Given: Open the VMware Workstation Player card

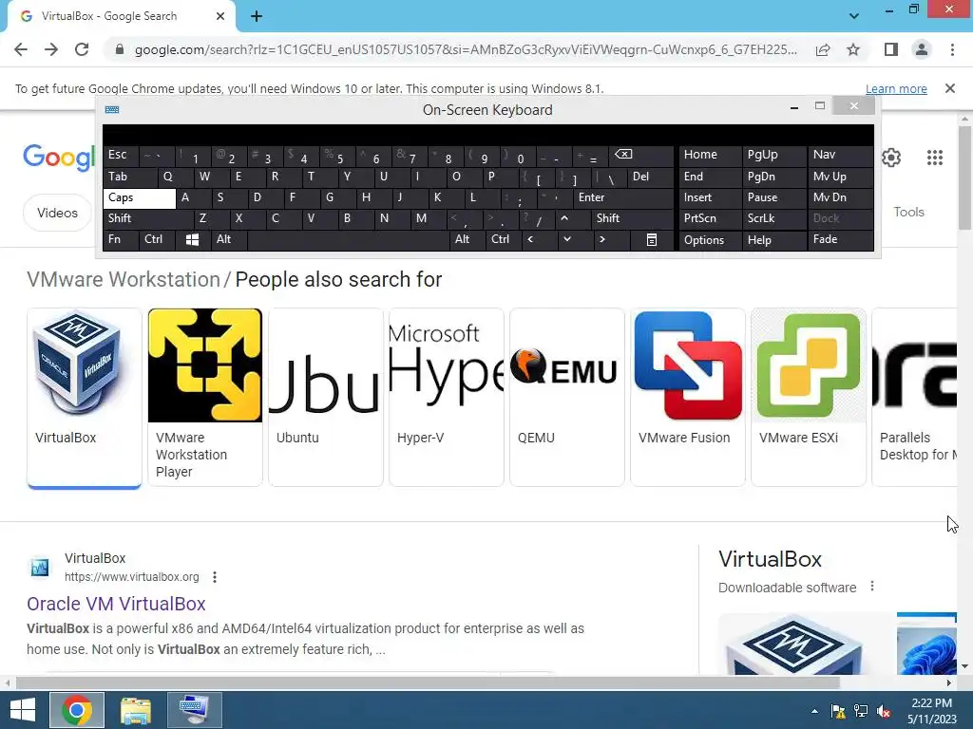Looking at the screenshot, I should tap(205, 397).
